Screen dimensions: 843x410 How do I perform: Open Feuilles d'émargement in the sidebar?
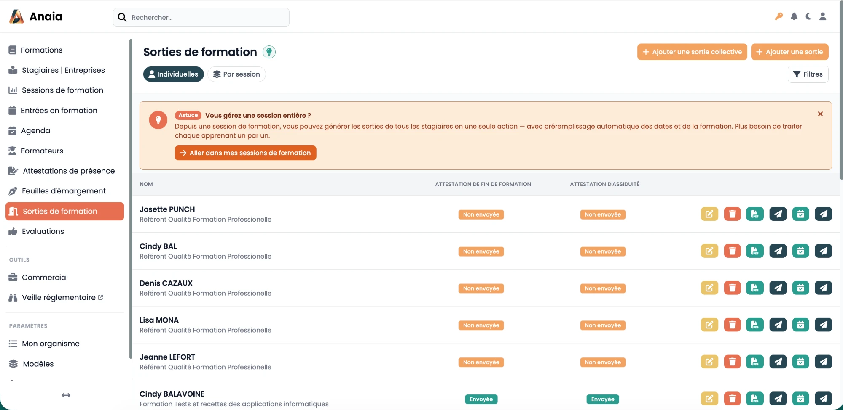(64, 191)
